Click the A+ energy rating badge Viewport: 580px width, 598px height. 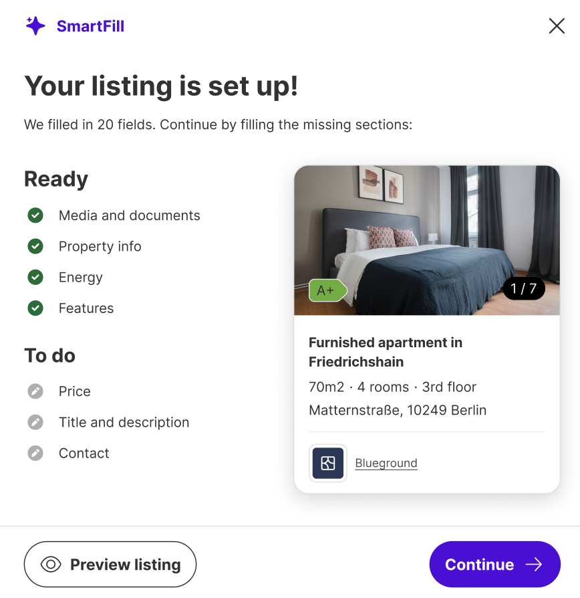327,290
